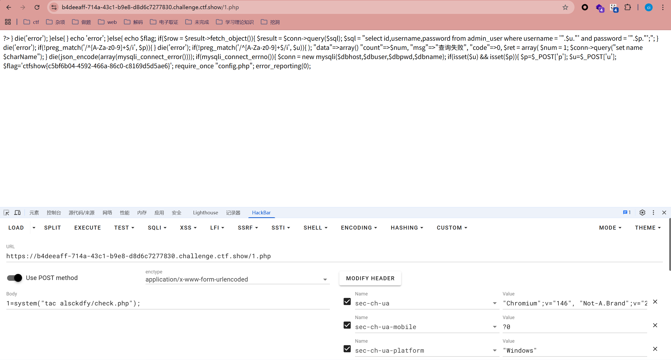Open DevTools settings gear icon
The image size is (671, 360).
click(642, 213)
